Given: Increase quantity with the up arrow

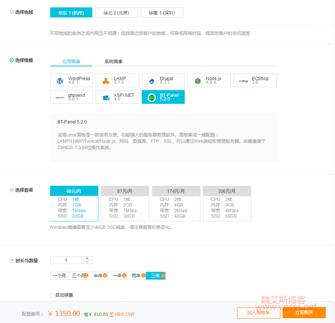Looking at the screenshot, I should (87, 258).
